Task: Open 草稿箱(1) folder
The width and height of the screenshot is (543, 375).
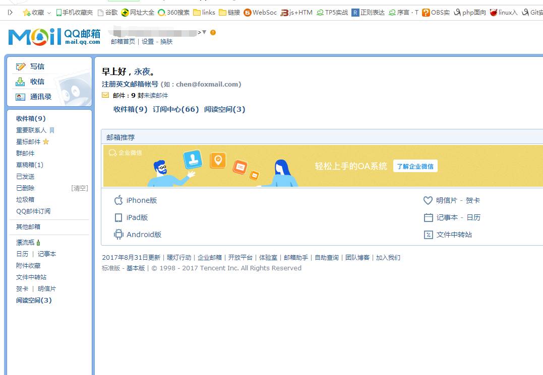Action: [30, 165]
